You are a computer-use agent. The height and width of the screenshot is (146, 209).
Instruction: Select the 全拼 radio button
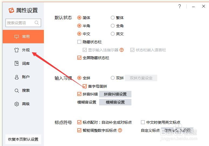[x=79, y=78]
